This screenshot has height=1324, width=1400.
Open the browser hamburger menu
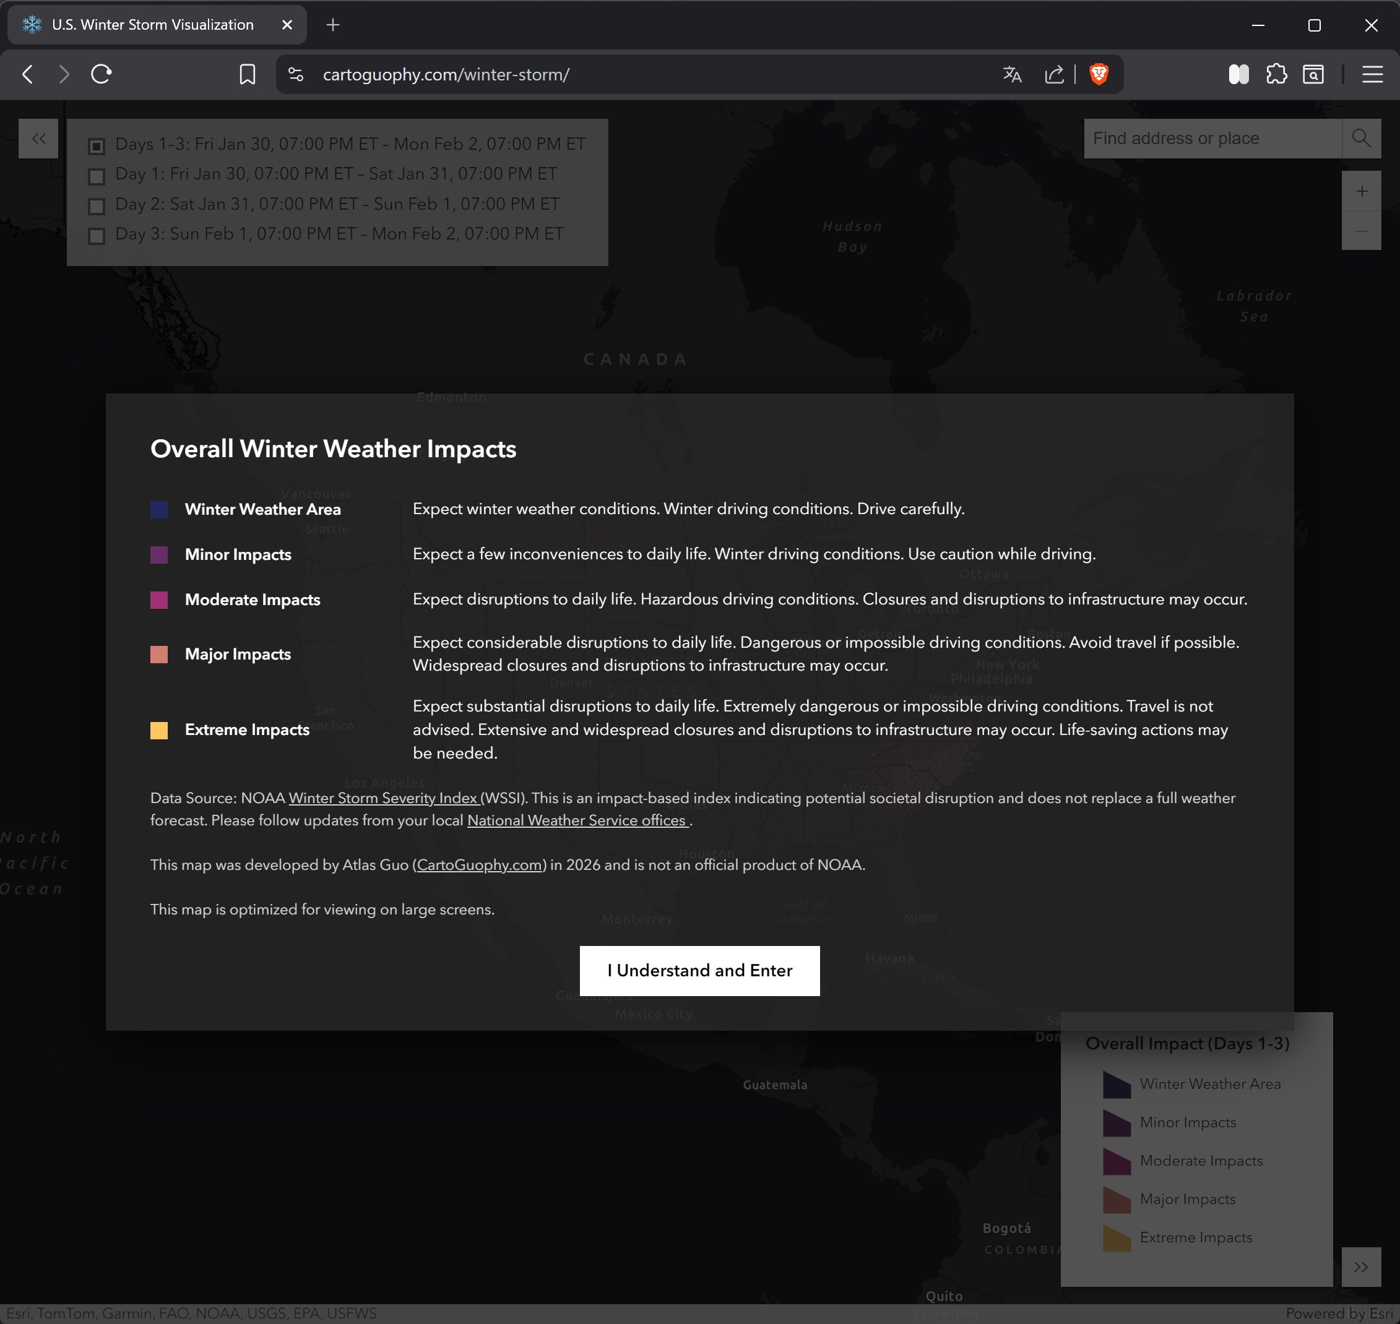(x=1372, y=74)
